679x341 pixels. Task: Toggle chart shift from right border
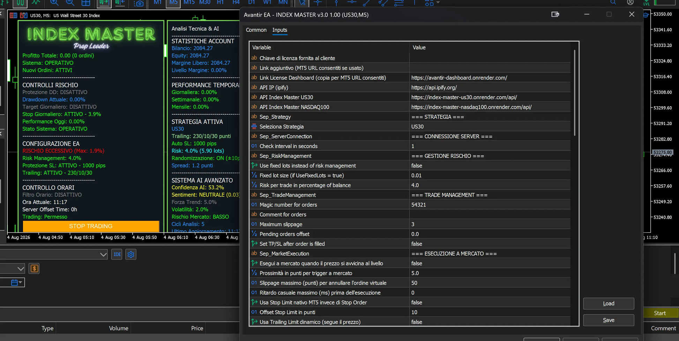pyautogui.click(x=120, y=3)
